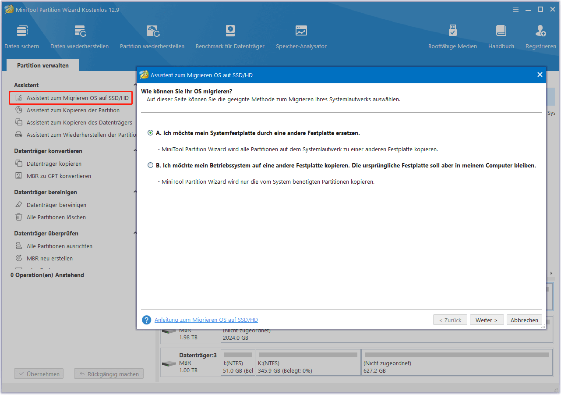Open Assistent zum Kopieren des Datenträgers
This screenshot has height=395, width=561.
tap(79, 122)
